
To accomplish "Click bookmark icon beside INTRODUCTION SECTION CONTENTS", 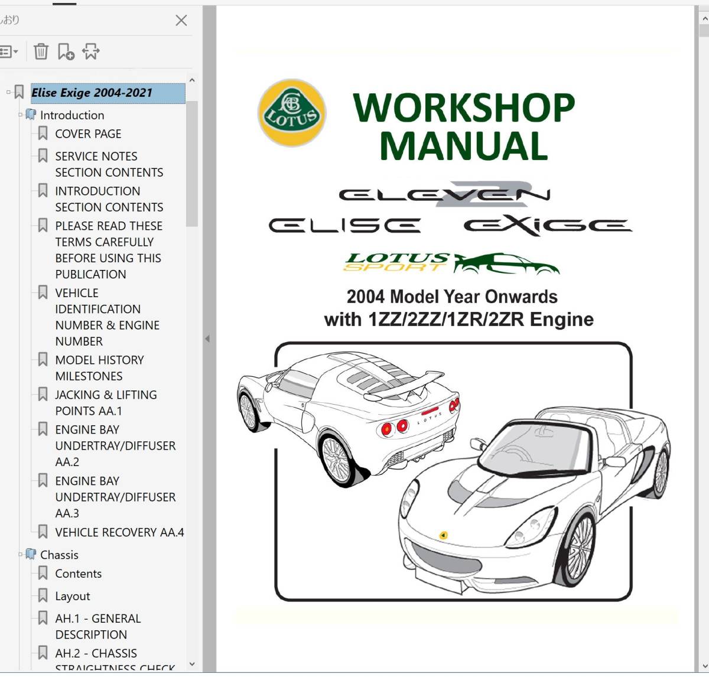I will [x=43, y=190].
